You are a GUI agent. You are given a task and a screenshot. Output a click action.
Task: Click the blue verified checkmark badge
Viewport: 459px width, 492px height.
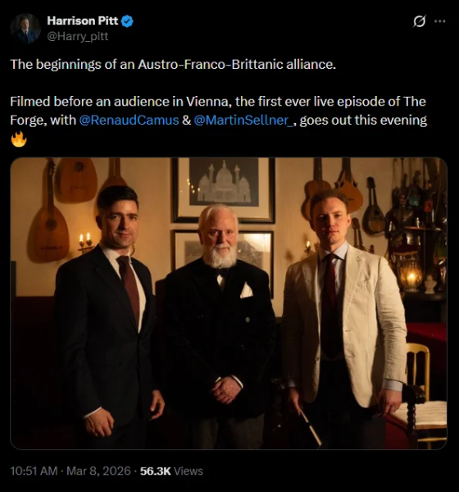coord(127,21)
